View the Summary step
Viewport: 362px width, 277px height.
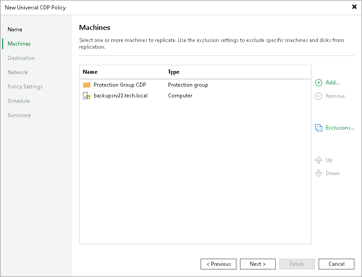[19, 115]
